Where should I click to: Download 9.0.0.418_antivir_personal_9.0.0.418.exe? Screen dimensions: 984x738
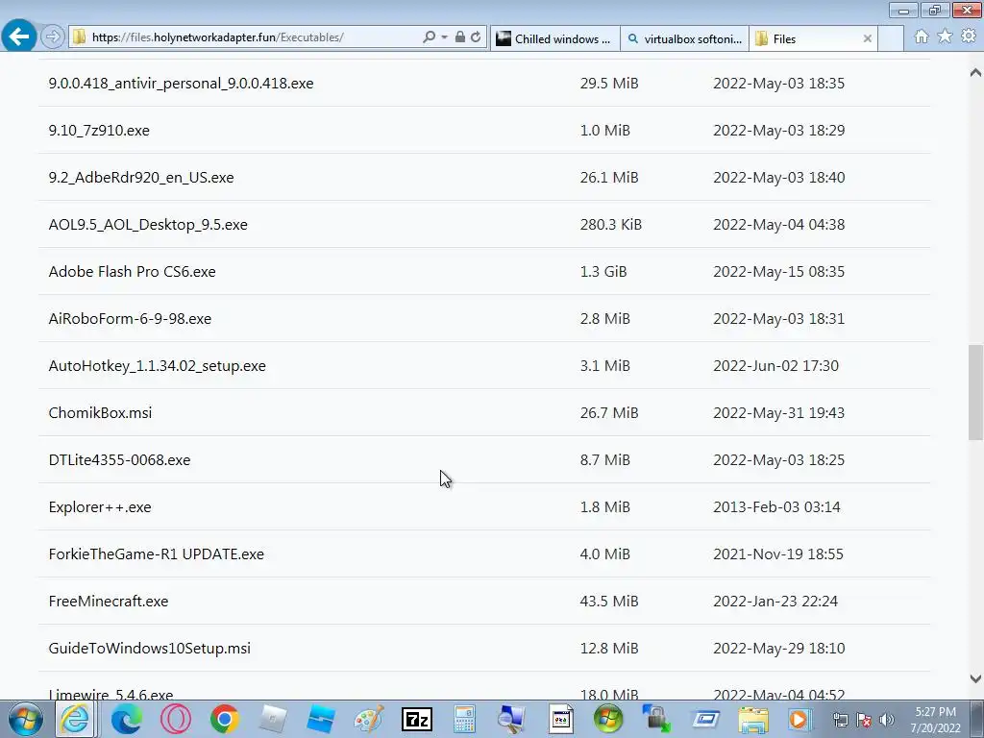coord(181,84)
